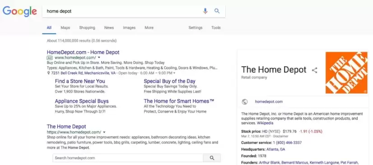The image size is (373, 165).
Task: Click the Pat Farrah founder link
Action: click(x=349, y=163)
